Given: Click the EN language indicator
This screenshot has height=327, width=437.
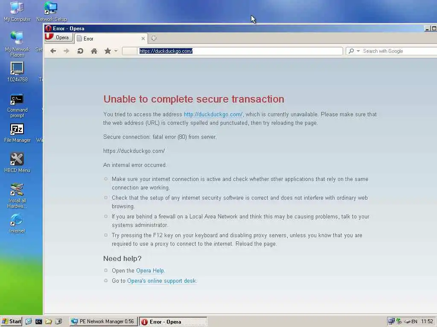Looking at the screenshot, I should [x=414, y=321].
